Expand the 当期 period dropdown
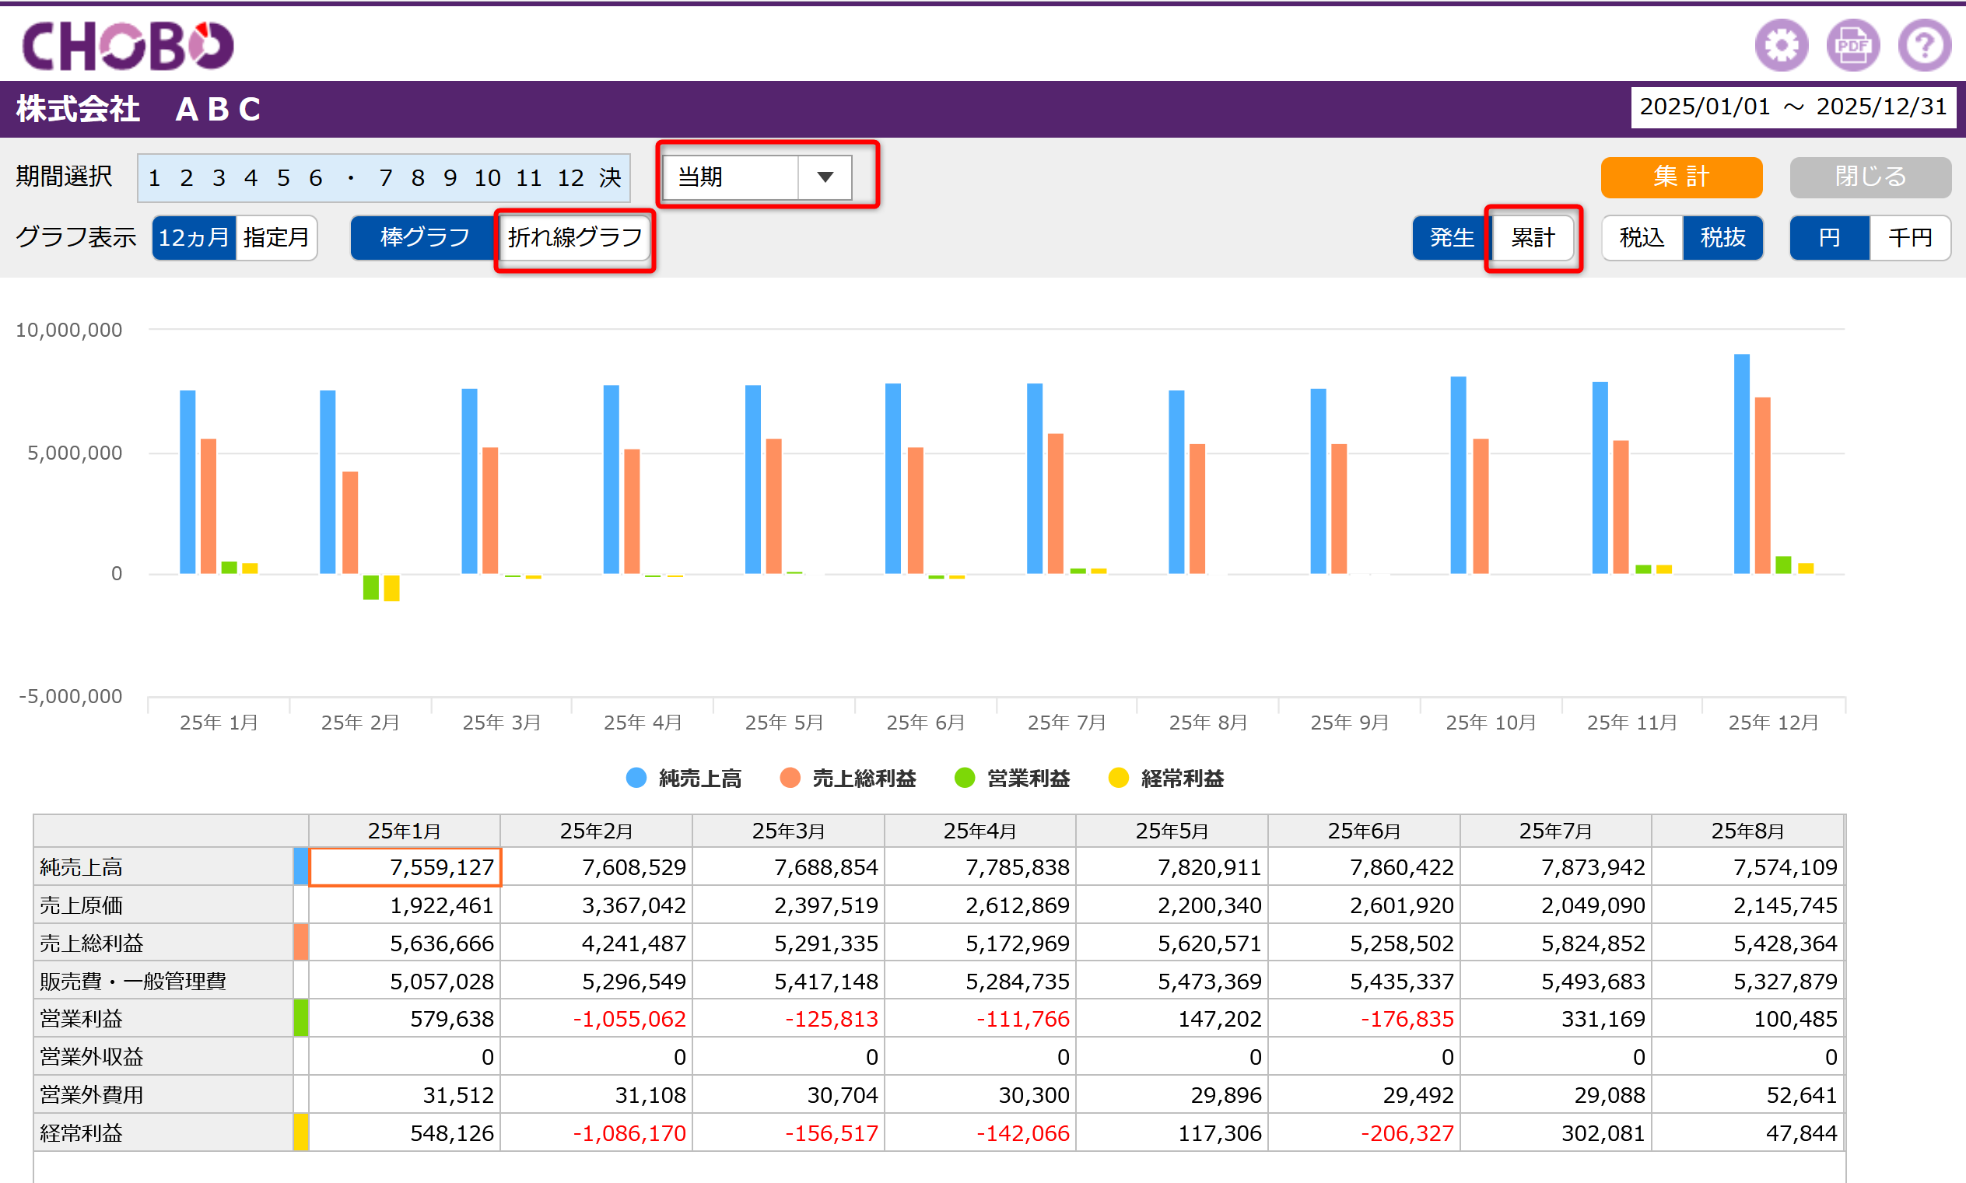Image resolution: width=1966 pixels, height=1183 pixels. click(x=757, y=177)
